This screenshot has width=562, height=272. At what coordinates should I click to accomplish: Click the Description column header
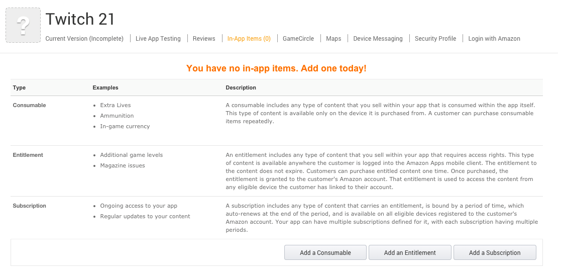coord(241,87)
